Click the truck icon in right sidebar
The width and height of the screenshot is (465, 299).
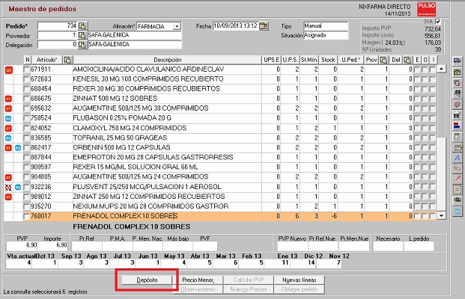(x=457, y=61)
